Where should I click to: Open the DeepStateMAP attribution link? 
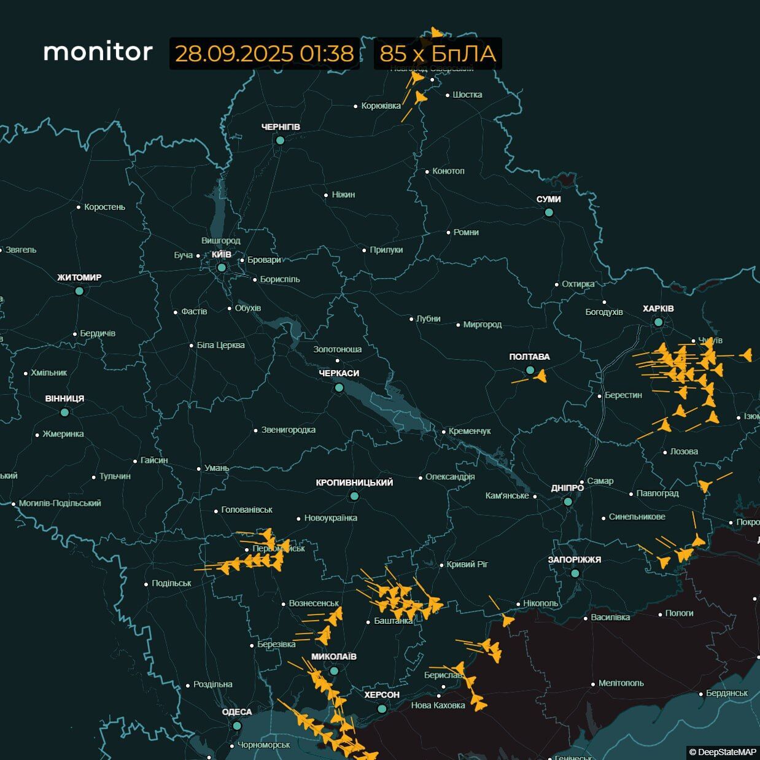click(x=723, y=752)
